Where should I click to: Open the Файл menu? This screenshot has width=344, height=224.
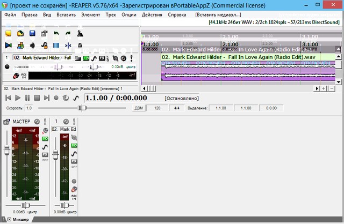10,14
